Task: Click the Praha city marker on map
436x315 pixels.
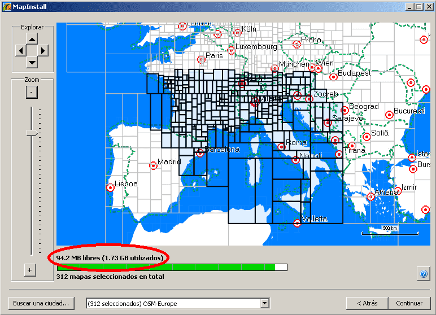Action: click(x=297, y=44)
